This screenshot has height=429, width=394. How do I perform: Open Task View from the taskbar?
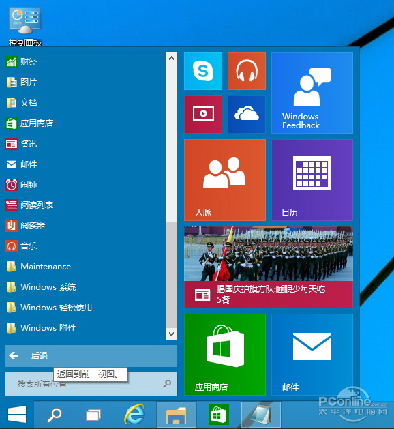[x=93, y=415]
